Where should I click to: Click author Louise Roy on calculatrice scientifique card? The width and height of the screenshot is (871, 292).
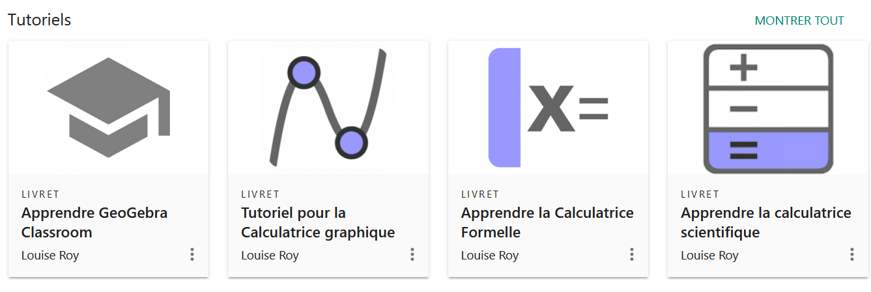709,256
